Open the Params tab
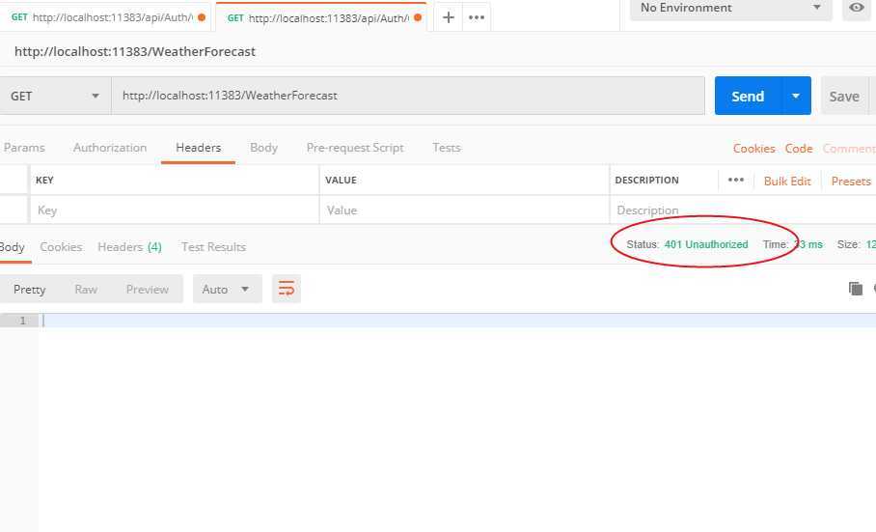 [24, 148]
